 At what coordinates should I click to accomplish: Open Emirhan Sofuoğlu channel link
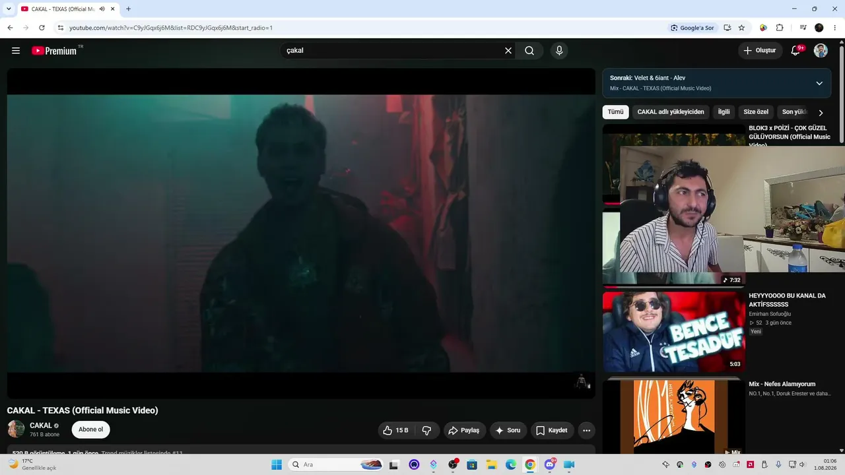pyautogui.click(x=770, y=314)
